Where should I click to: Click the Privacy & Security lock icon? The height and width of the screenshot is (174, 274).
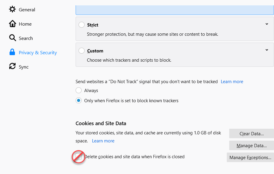click(12, 52)
